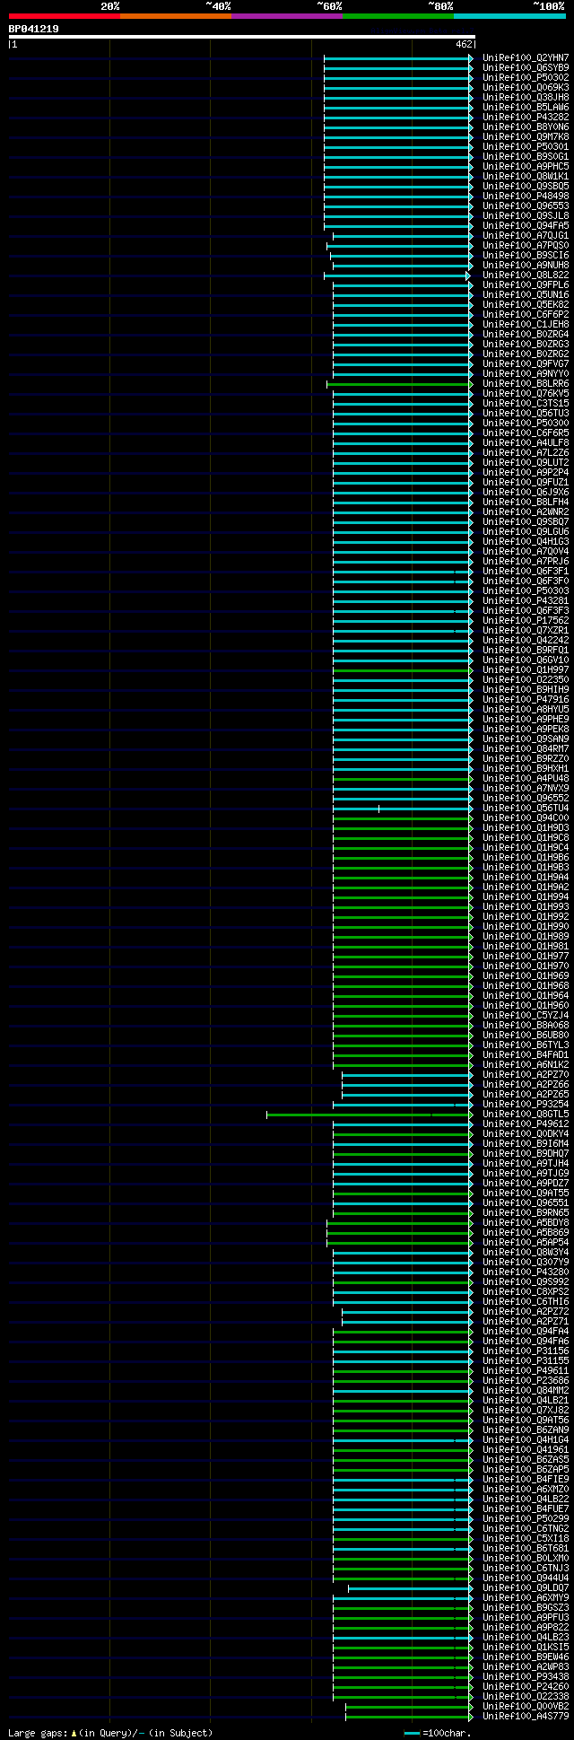574x1740 pixels.
Task: Select the UniRef100_Q84RM7 label
Action: click(x=526, y=748)
